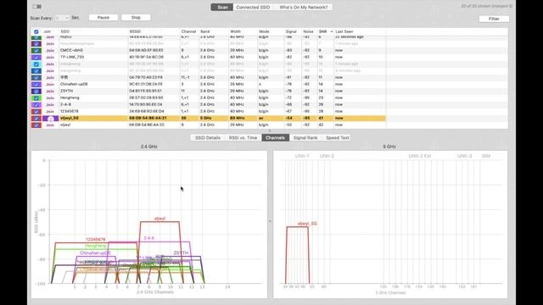This screenshot has height=305, width=543.
Task: Click connected icon on highlighted 5 GHz row
Action: (x=51, y=119)
